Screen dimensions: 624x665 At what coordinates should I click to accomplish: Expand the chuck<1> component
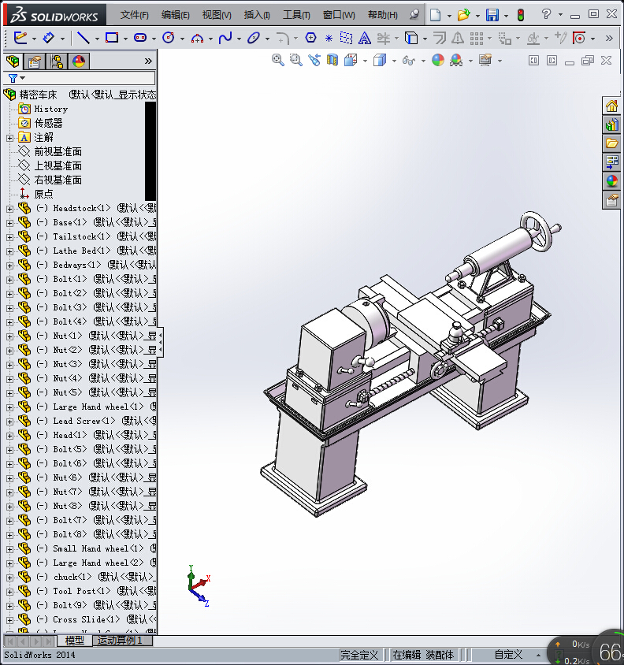(9, 578)
